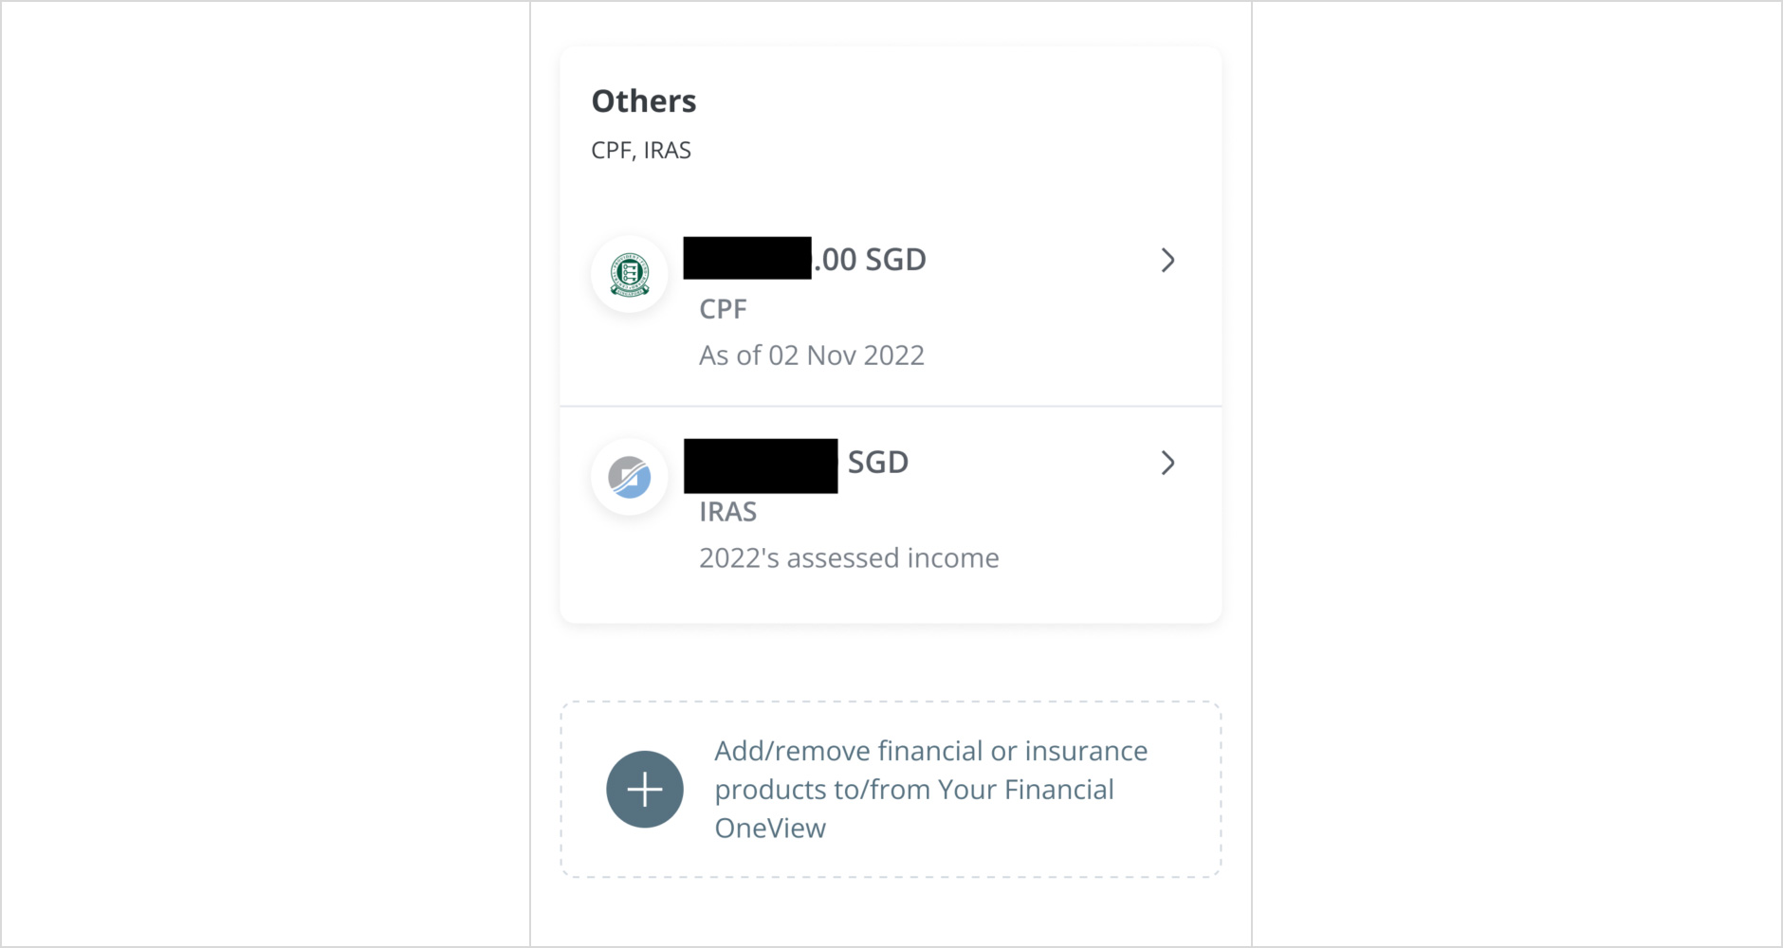Click the redacted IRAS income box
Viewport: 1783px width, 948px height.
click(761, 465)
